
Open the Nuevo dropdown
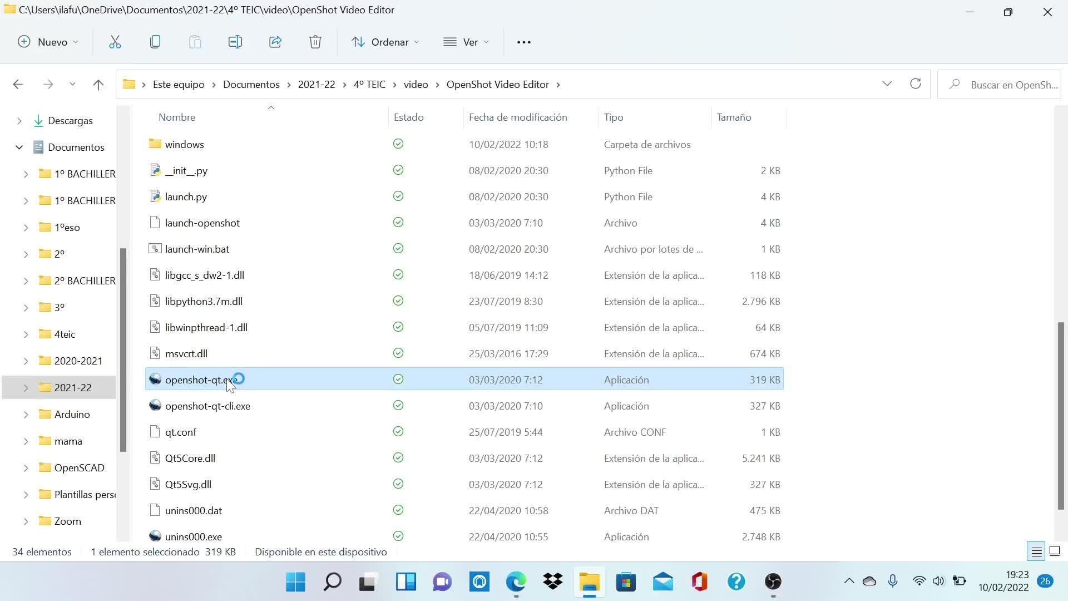click(x=48, y=42)
